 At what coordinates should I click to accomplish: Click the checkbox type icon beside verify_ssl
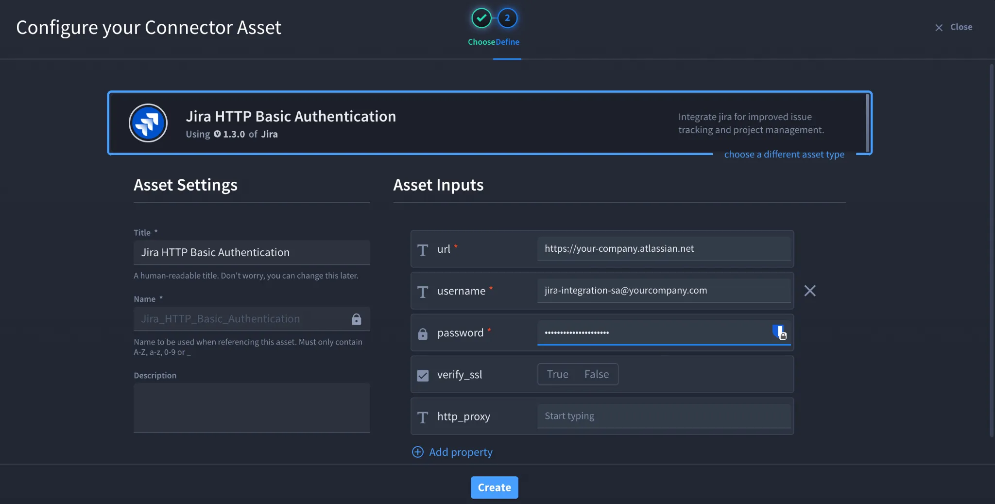(423, 375)
